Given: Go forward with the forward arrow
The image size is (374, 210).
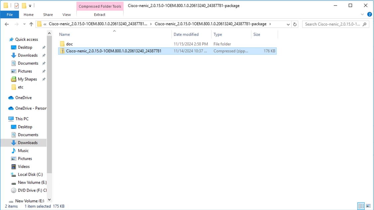Looking at the screenshot, I should 17,24.
